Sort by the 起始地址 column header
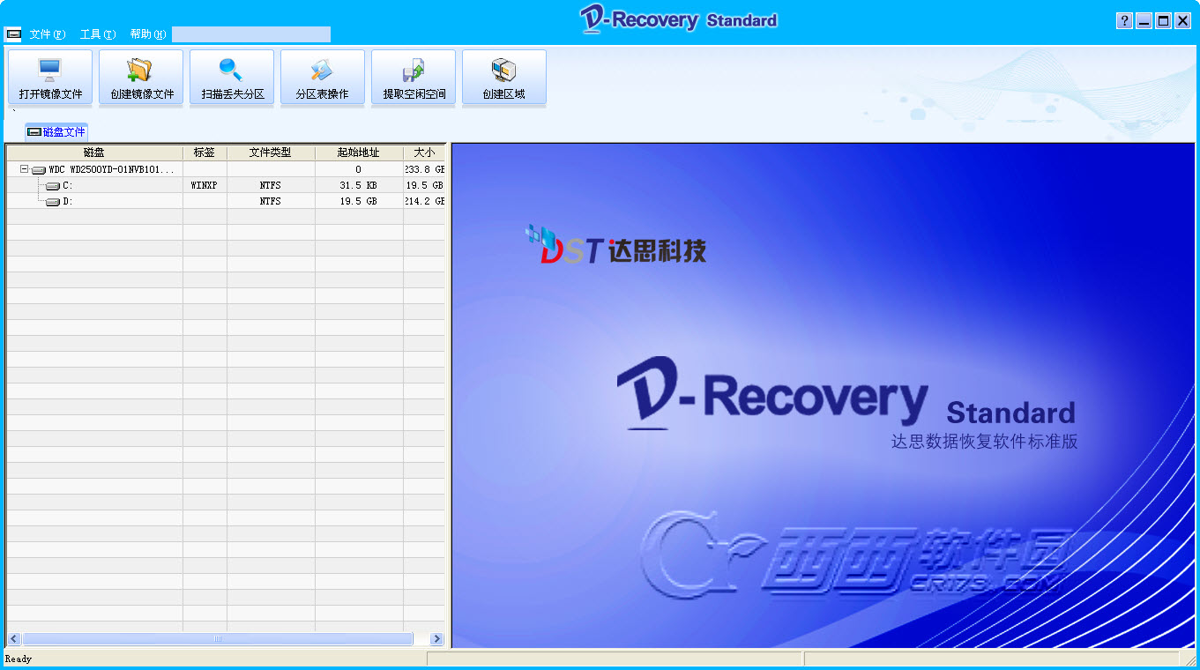This screenshot has width=1200, height=670. point(359,153)
